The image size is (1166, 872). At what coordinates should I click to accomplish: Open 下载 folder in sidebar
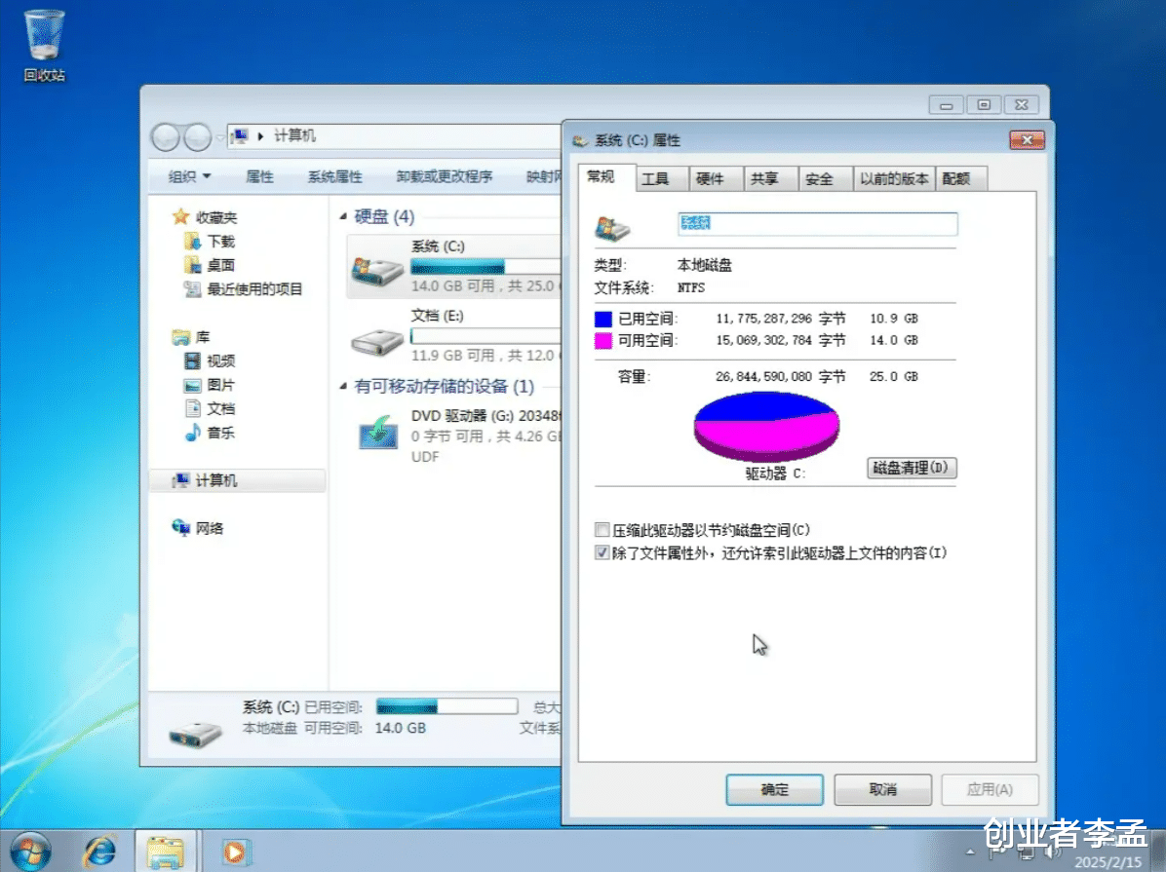point(220,241)
